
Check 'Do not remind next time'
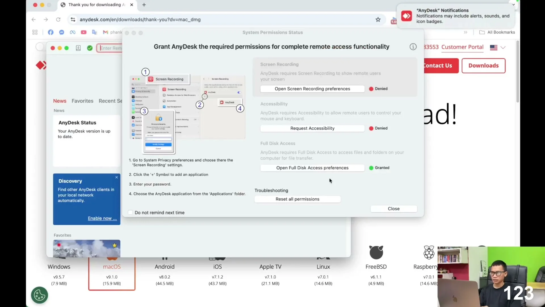pos(130,213)
